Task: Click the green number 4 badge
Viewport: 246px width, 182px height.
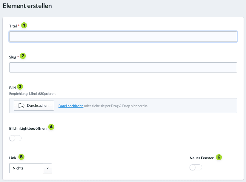Action: [x=51, y=127]
